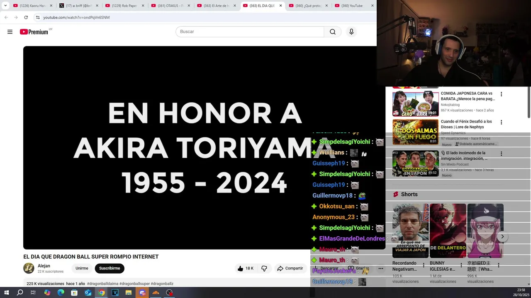Play Dos Almas Un Fuego thumbnail
The height and width of the screenshot is (298, 531).
(415, 132)
